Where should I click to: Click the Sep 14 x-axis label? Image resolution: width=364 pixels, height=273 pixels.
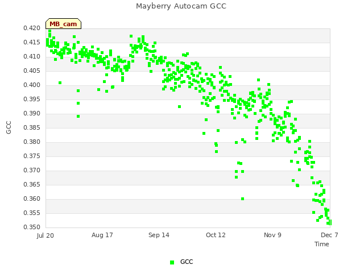click(x=159, y=235)
